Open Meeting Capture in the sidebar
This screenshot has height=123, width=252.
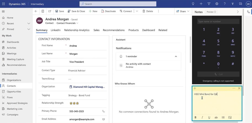click(16, 59)
